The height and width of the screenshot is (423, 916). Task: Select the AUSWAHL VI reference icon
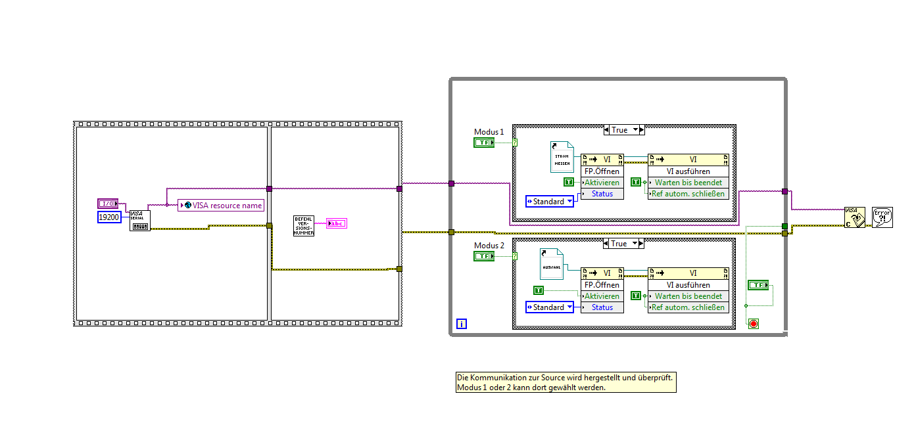coord(552,264)
